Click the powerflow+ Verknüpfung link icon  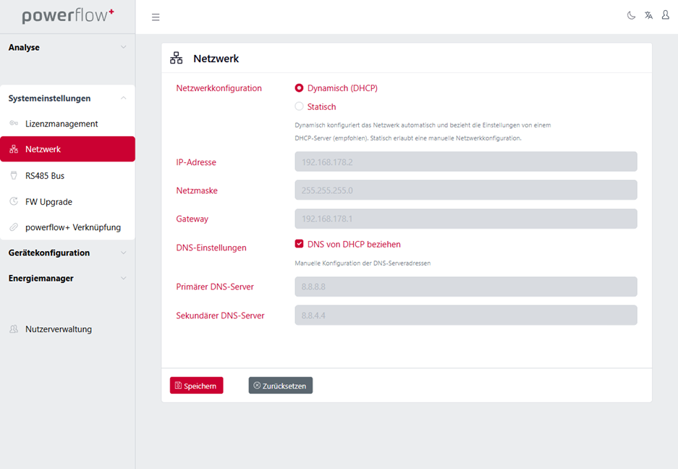(x=14, y=227)
